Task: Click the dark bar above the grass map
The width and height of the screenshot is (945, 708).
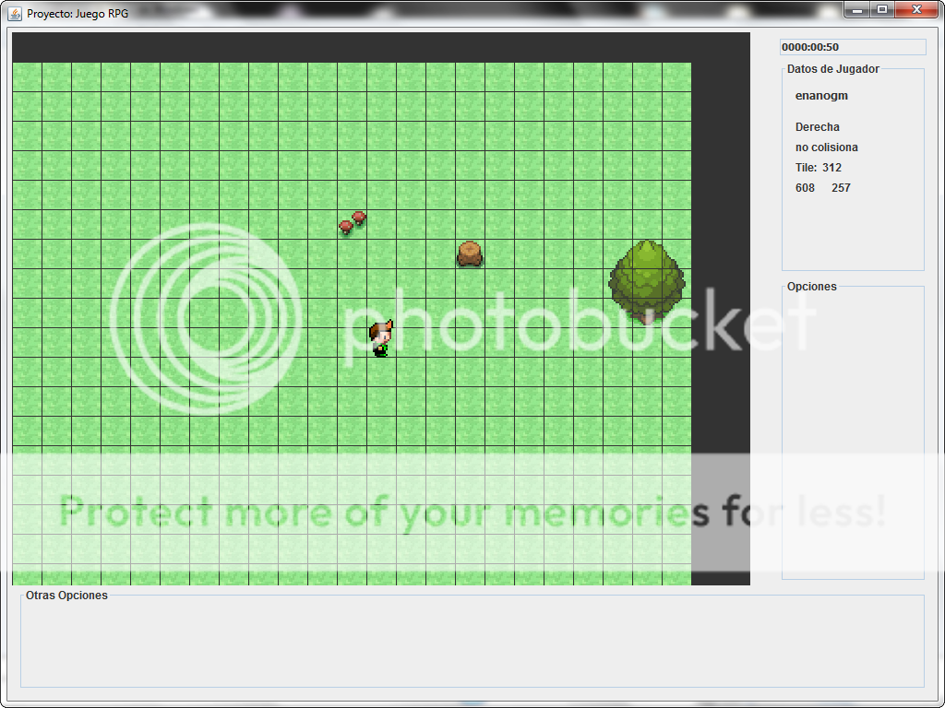Action: (x=369, y=47)
